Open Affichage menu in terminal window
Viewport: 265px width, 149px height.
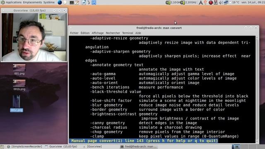tap(98, 33)
